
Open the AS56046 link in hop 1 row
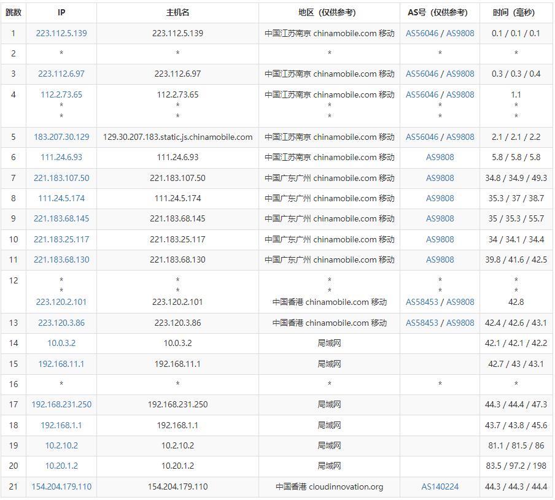click(422, 33)
